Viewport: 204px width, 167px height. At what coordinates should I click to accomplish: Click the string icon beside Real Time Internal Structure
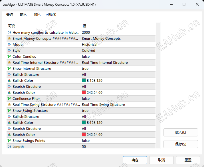pos(9,62)
